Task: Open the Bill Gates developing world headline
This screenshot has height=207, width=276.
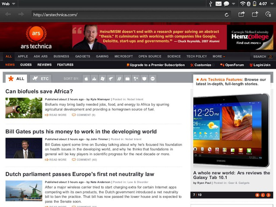Action: (x=81, y=132)
